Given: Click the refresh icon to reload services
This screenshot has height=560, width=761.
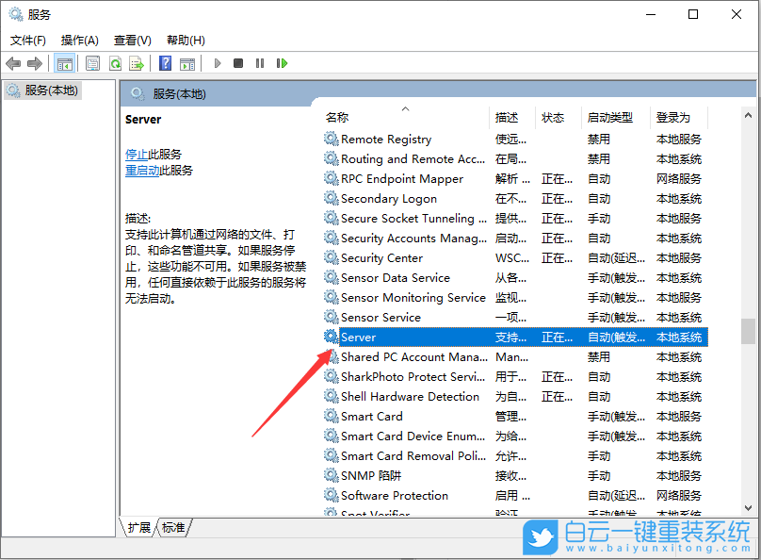Looking at the screenshot, I should [x=115, y=63].
